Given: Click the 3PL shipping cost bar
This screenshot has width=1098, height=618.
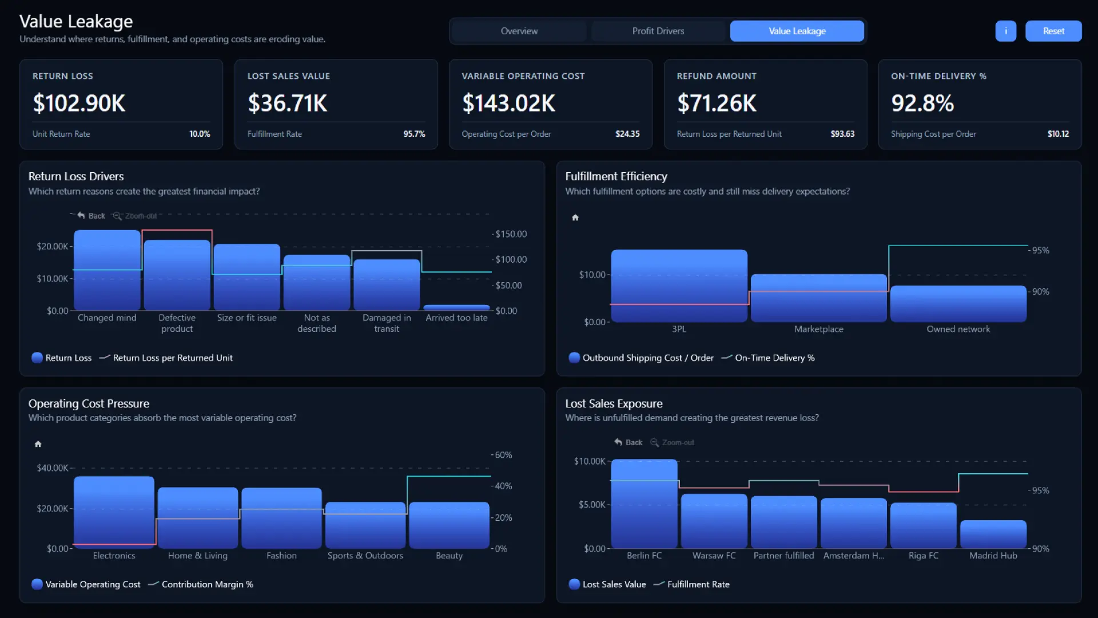Looking at the screenshot, I should click(679, 286).
